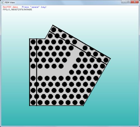Maximize the FEM View window

(128, 2)
